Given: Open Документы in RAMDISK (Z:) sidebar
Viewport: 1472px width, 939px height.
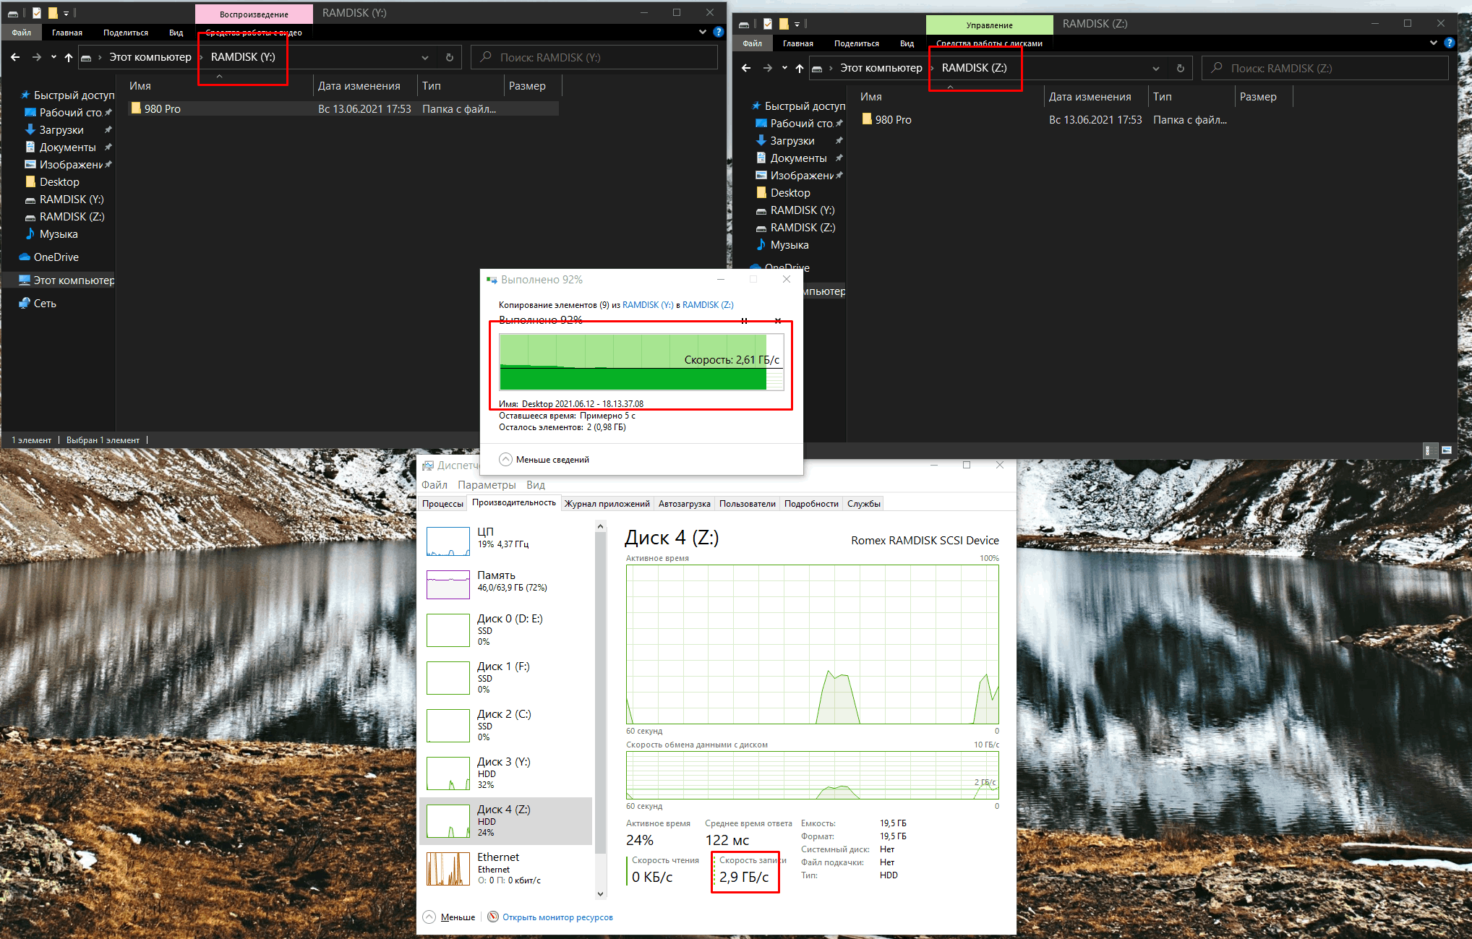Looking at the screenshot, I should (798, 158).
